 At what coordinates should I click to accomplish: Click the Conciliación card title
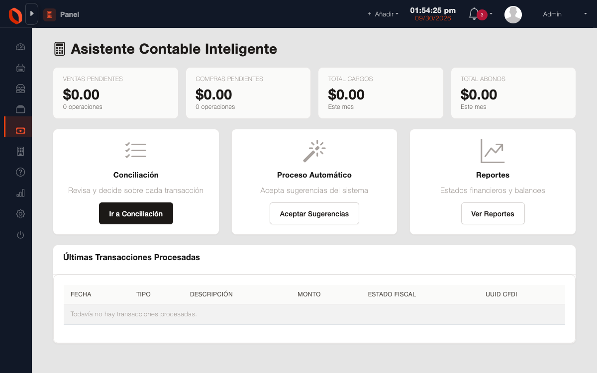click(x=136, y=175)
